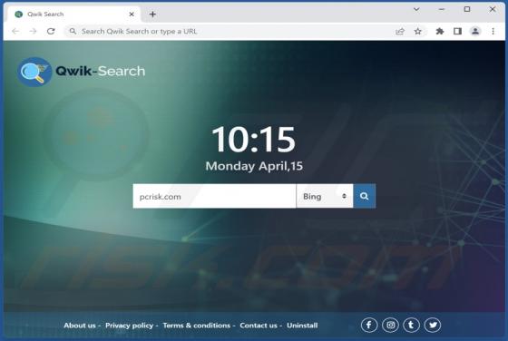Viewport: 508px width, 341px height.
Task: Open the About us link
Action: [x=80, y=326]
